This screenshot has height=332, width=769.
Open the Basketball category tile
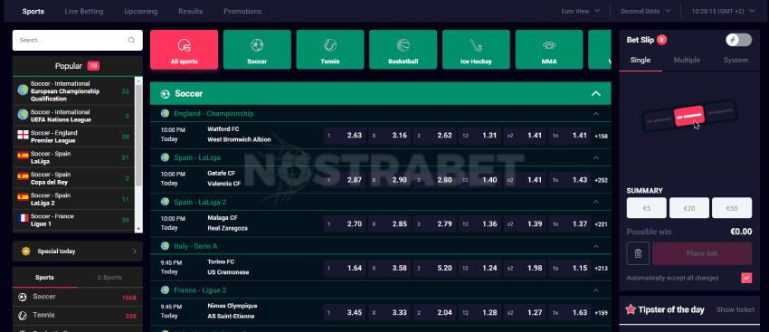pos(403,50)
